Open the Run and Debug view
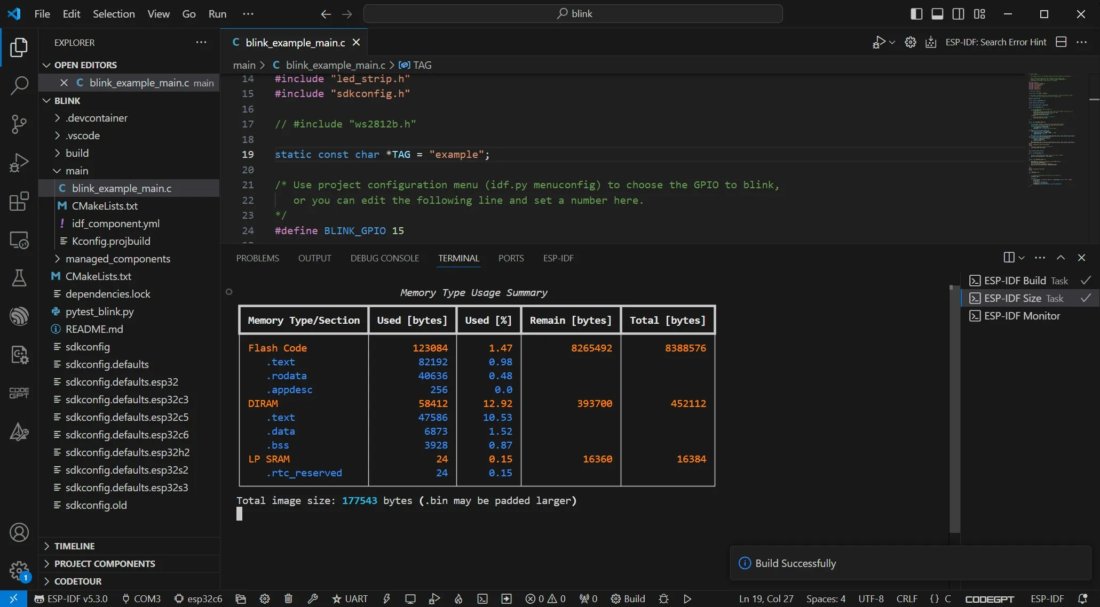 pos(19,163)
